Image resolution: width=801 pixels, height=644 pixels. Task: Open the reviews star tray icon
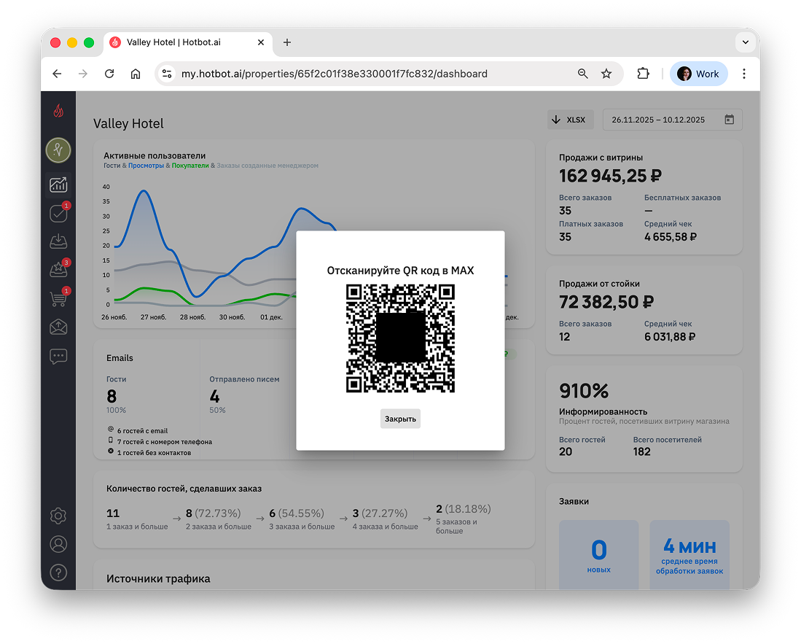(58, 269)
